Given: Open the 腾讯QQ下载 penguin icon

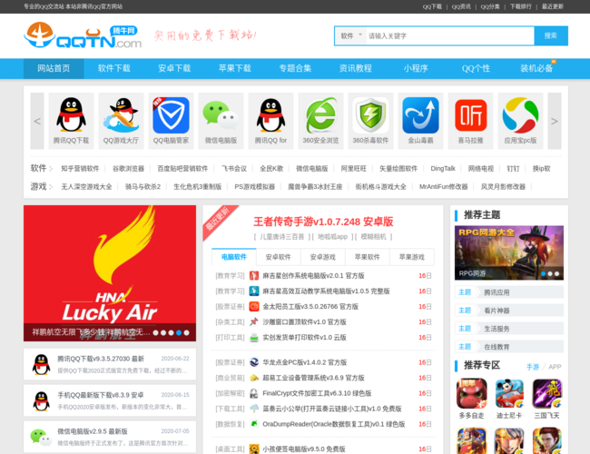Looking at the screenshot, I should (x=71, y=114).
